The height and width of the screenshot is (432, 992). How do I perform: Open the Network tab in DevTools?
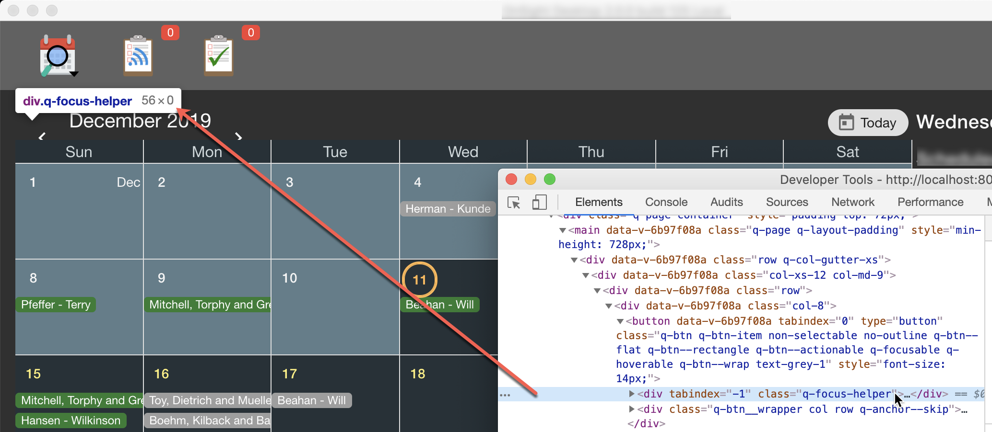(852, 202)
